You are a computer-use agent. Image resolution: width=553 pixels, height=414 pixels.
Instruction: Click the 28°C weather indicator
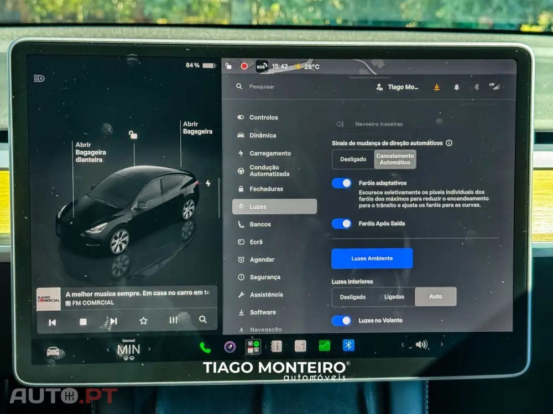point(307,67)
